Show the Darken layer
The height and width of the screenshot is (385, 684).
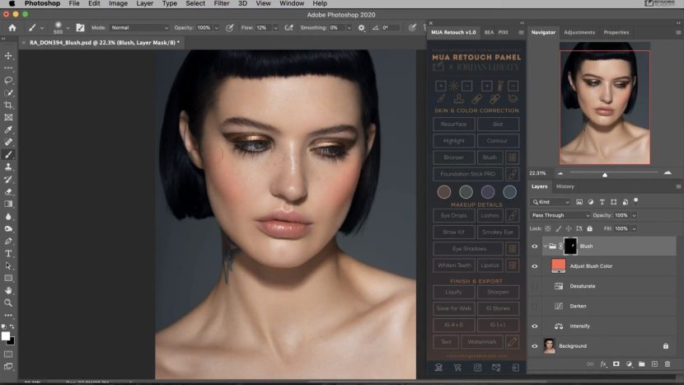pos(534,307)
